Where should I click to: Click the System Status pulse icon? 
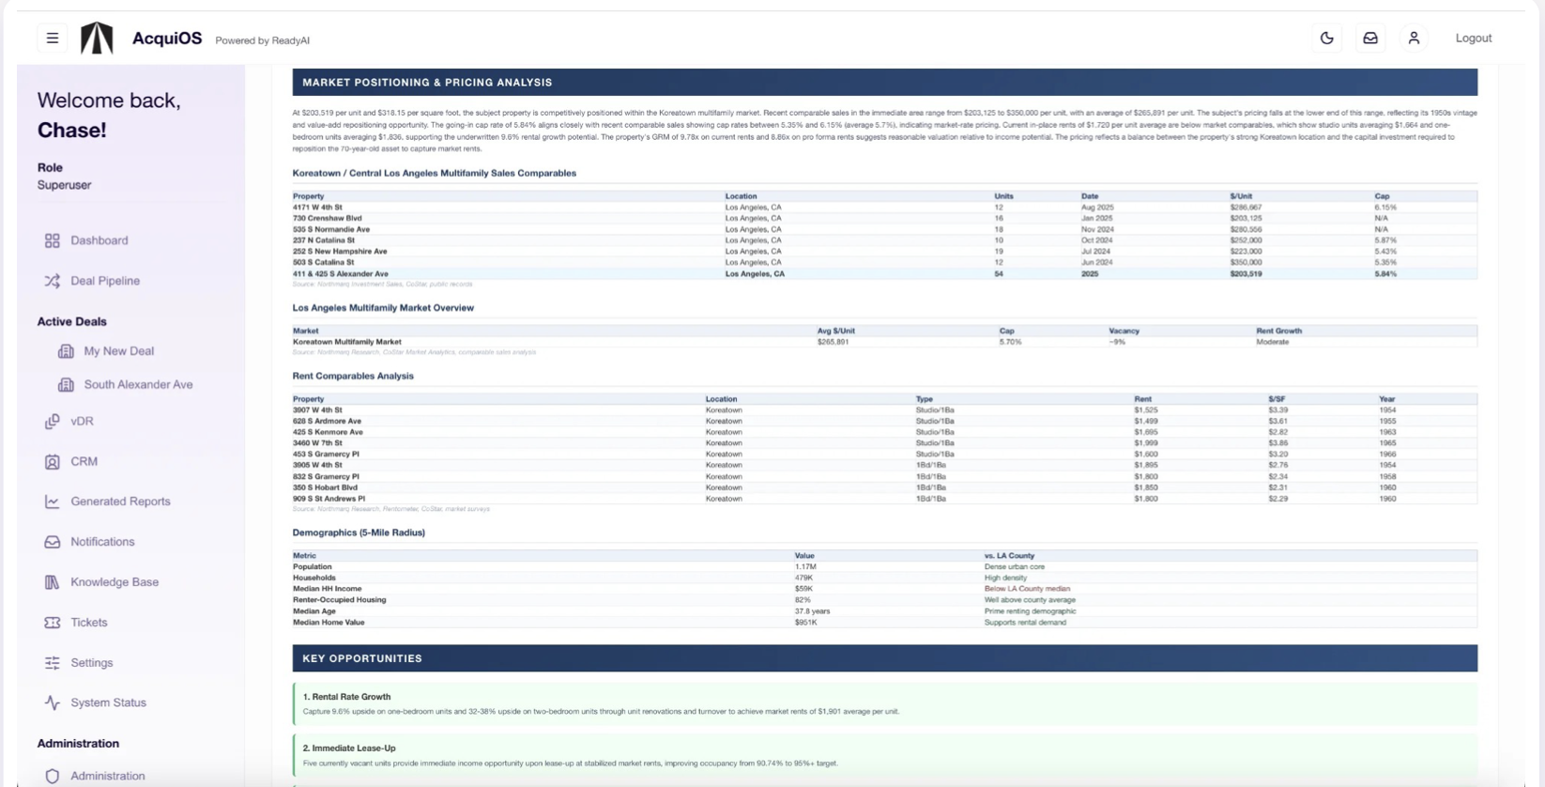(53, 702)
